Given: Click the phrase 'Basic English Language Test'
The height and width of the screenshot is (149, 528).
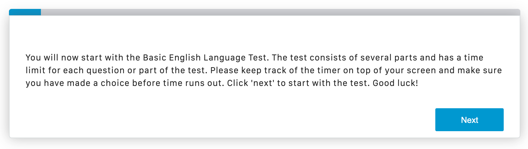Looking at the screenshot, I should click(205, 58).
